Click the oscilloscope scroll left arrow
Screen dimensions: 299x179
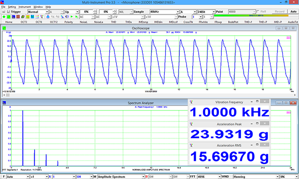pyautogui.click(x=4, y=95)
